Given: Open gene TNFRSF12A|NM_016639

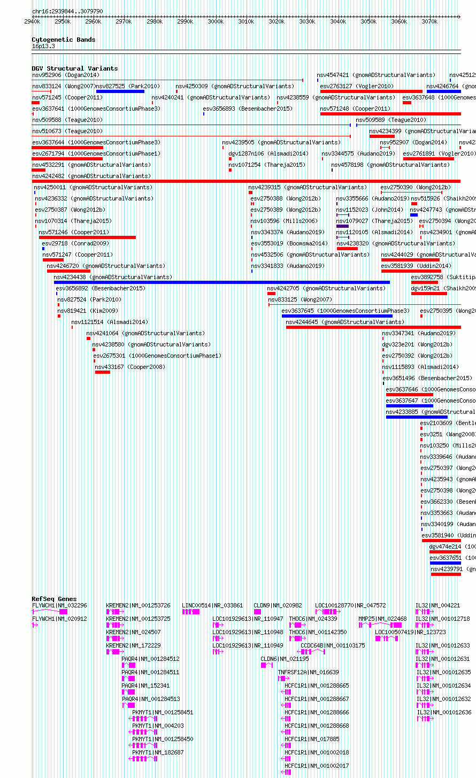Looking at the screenshot, I should [x=309, y=672].
